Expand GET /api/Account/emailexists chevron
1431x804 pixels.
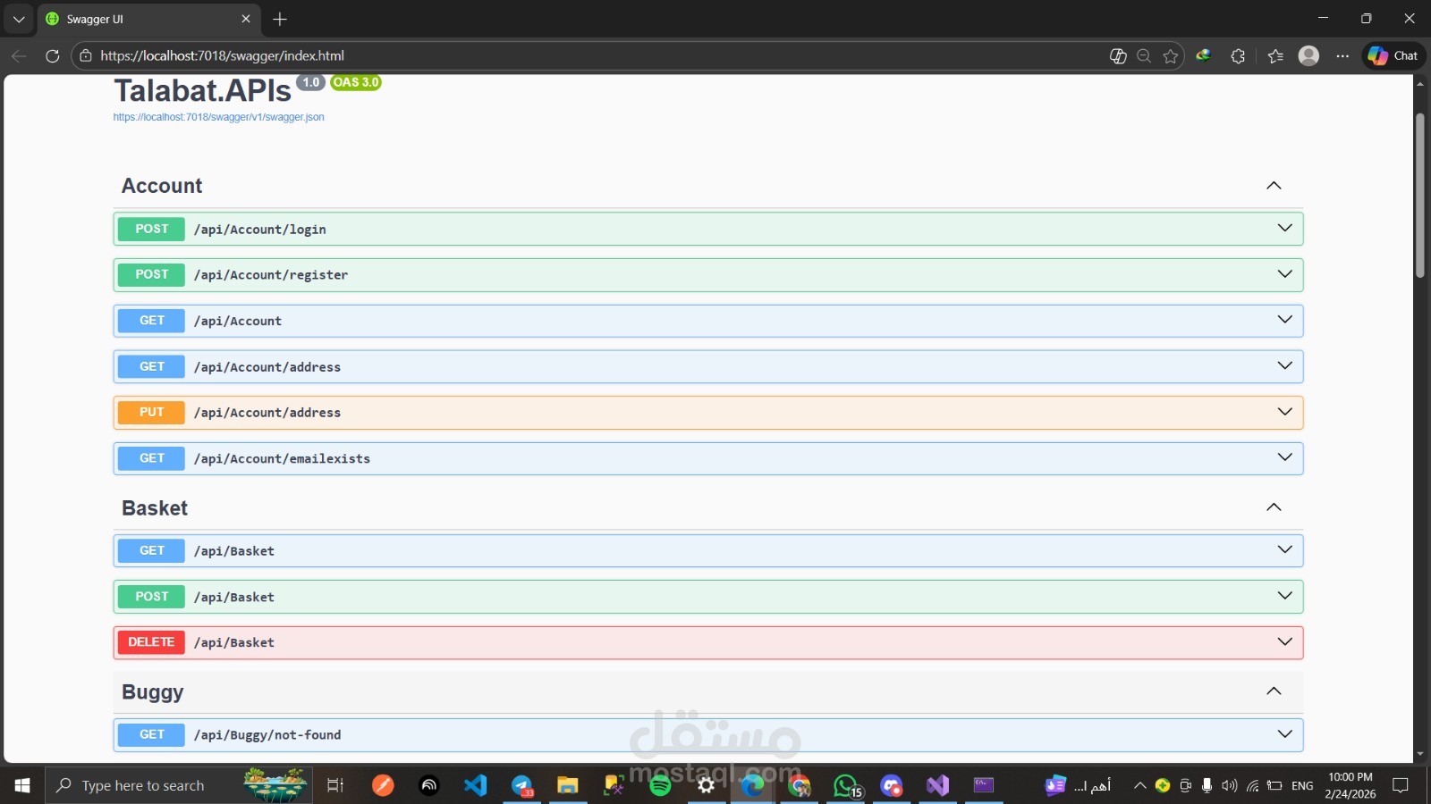tap(1284, 457)
